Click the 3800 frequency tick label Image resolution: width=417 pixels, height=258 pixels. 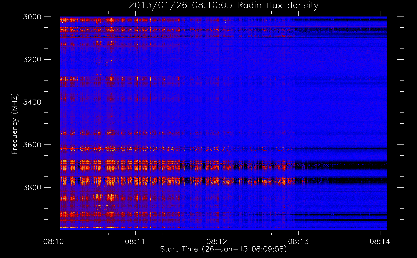pos(32,187)
